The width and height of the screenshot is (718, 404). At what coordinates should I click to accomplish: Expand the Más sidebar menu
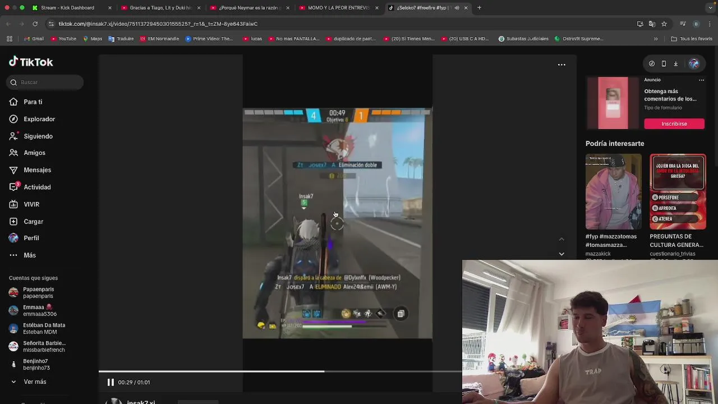(29, 255)
